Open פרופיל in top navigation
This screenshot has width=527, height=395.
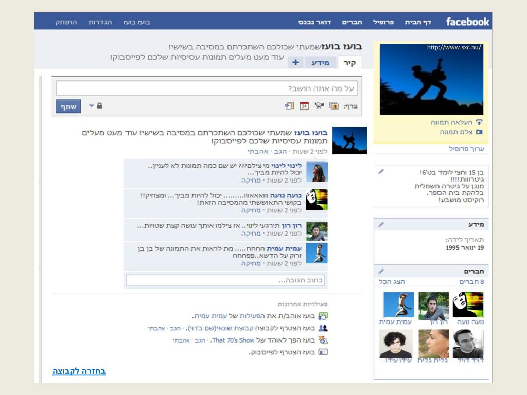click(383, 22)
